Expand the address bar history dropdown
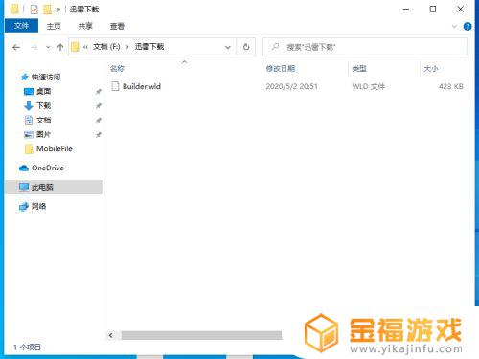The image size is (479, 359). coord(228,47)
